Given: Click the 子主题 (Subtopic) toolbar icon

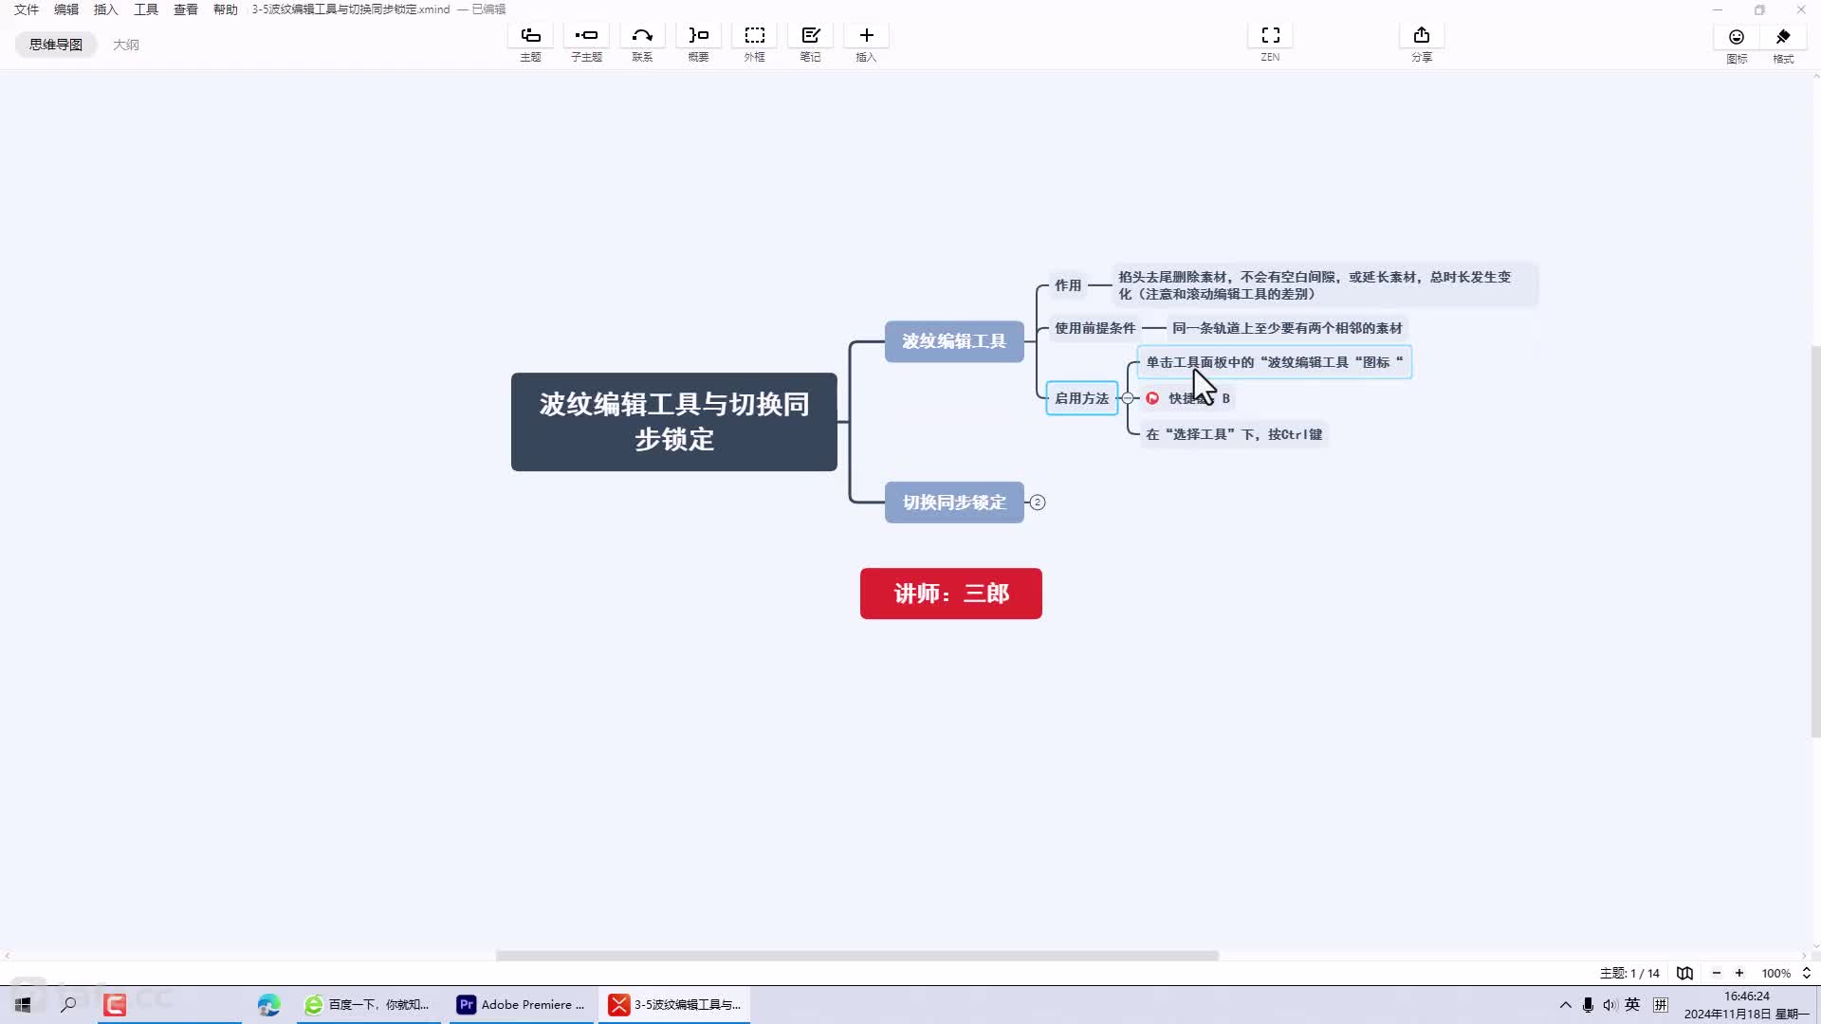Looking at the screenshot, I should point(586,35).
